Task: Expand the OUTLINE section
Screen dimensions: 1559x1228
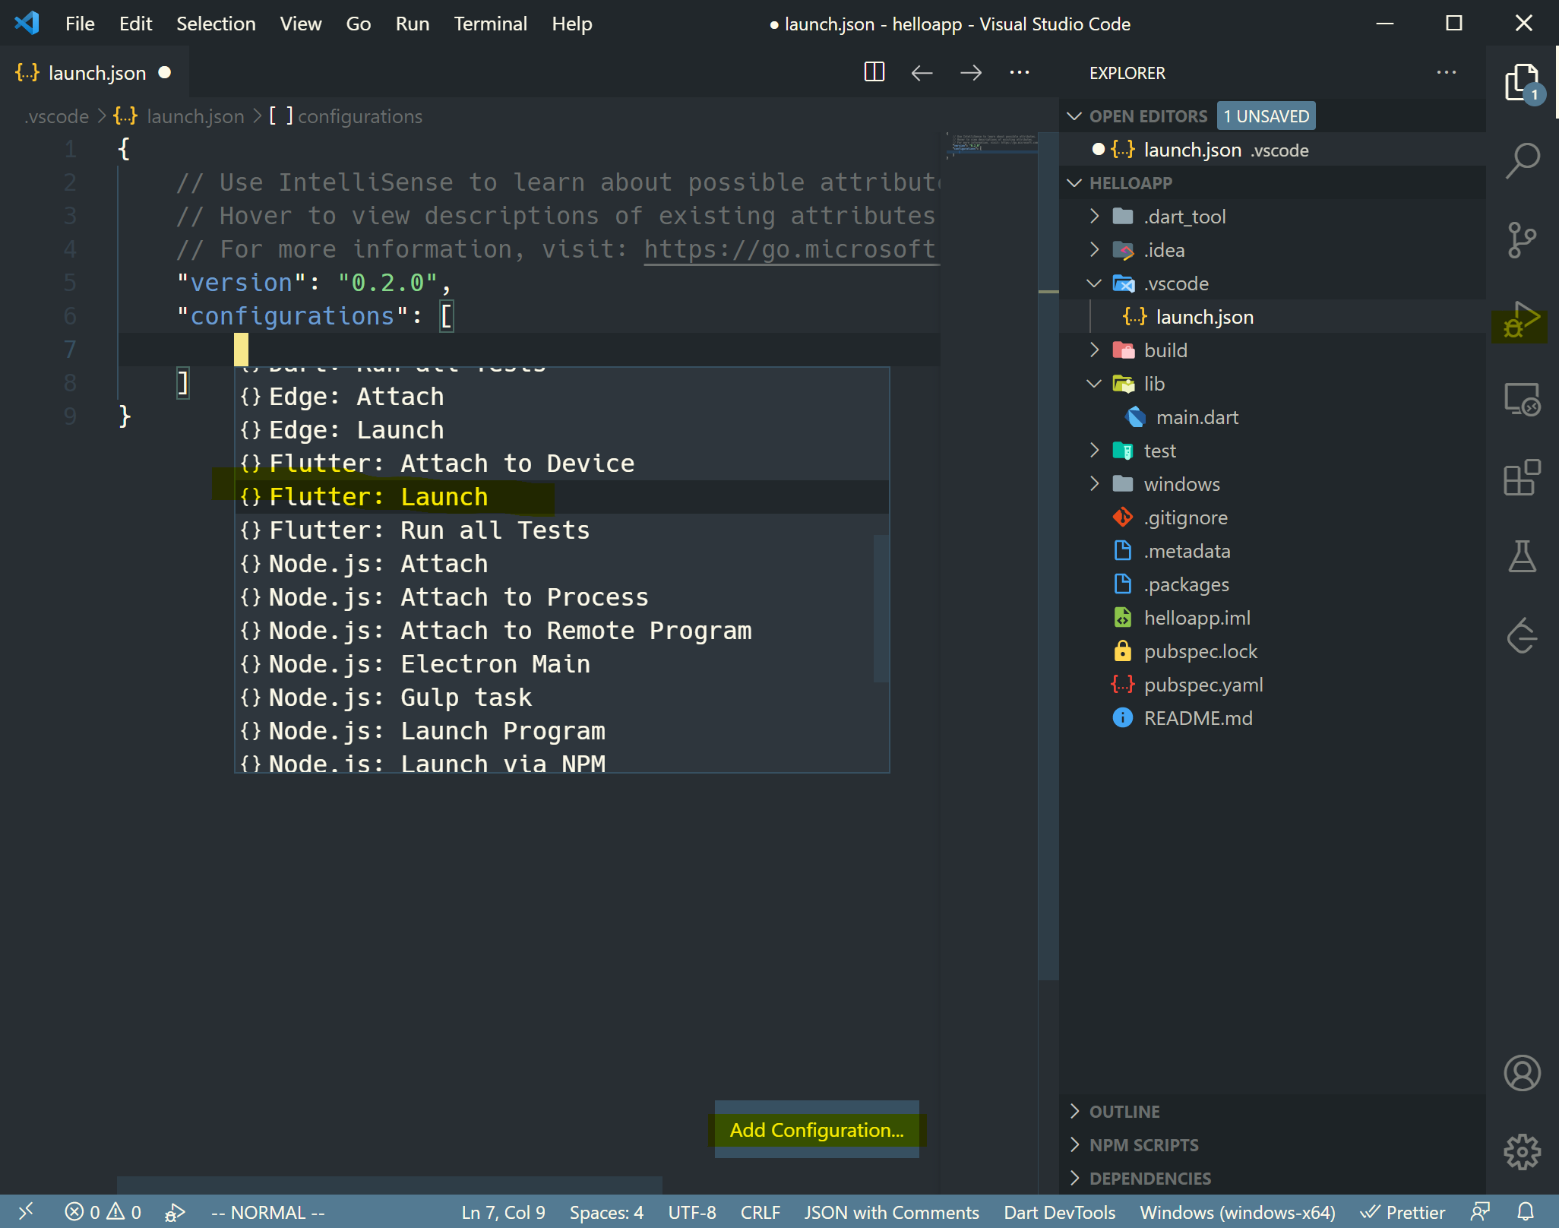Action: tap(1124, 1111)
